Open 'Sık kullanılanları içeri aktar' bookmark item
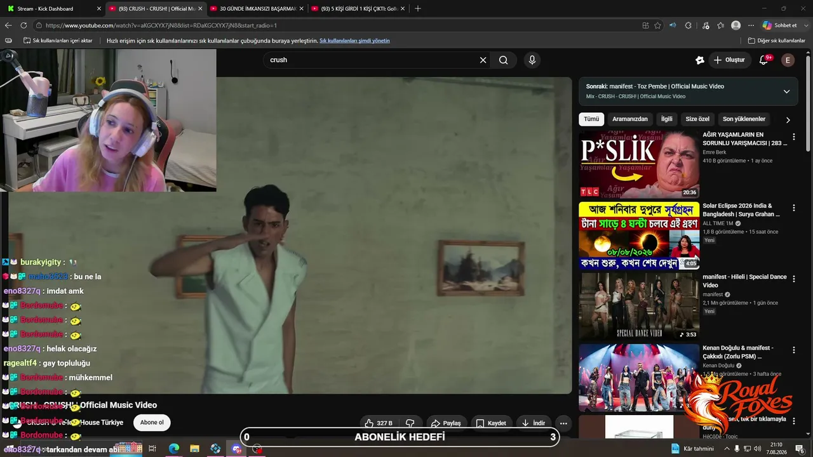The image size is (813, 457). [58, 41]
